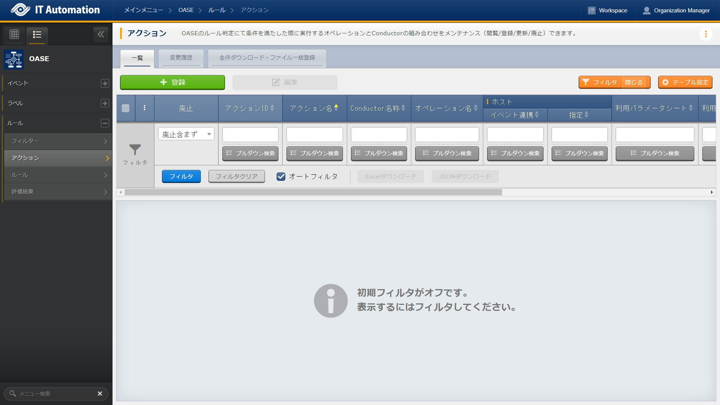This screenshot has height=405, width=720.
Task: Toggle the フィルタ 閉じる panel button
Action: [614, 82]
